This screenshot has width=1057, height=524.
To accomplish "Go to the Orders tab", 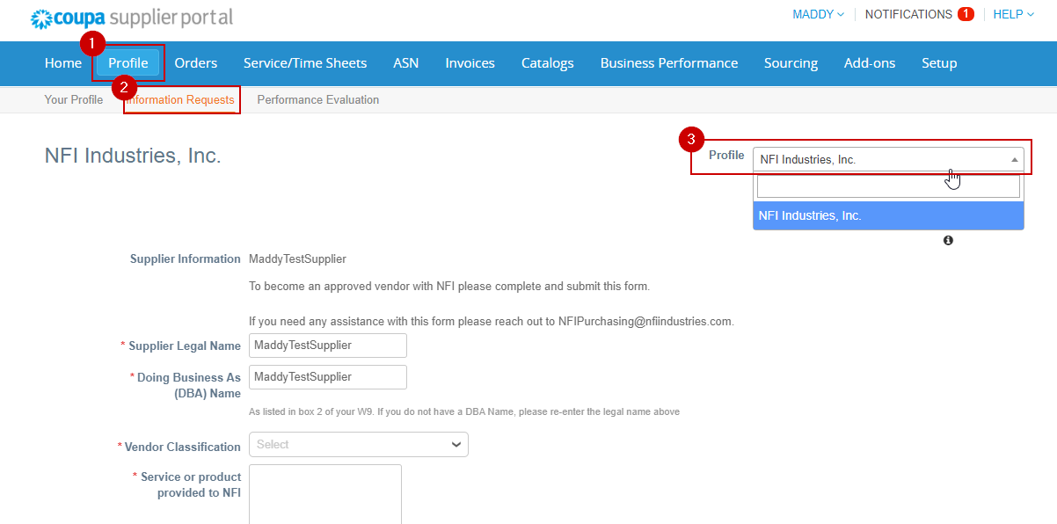I will click(x=196, y=63).
